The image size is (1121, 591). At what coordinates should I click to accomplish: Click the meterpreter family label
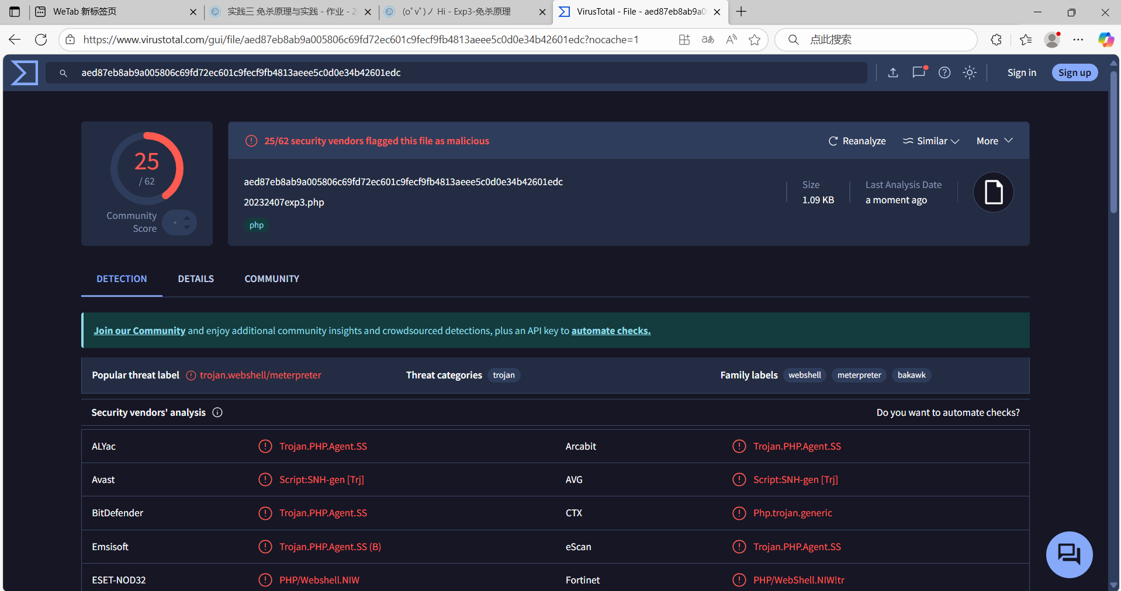(859, 376)
